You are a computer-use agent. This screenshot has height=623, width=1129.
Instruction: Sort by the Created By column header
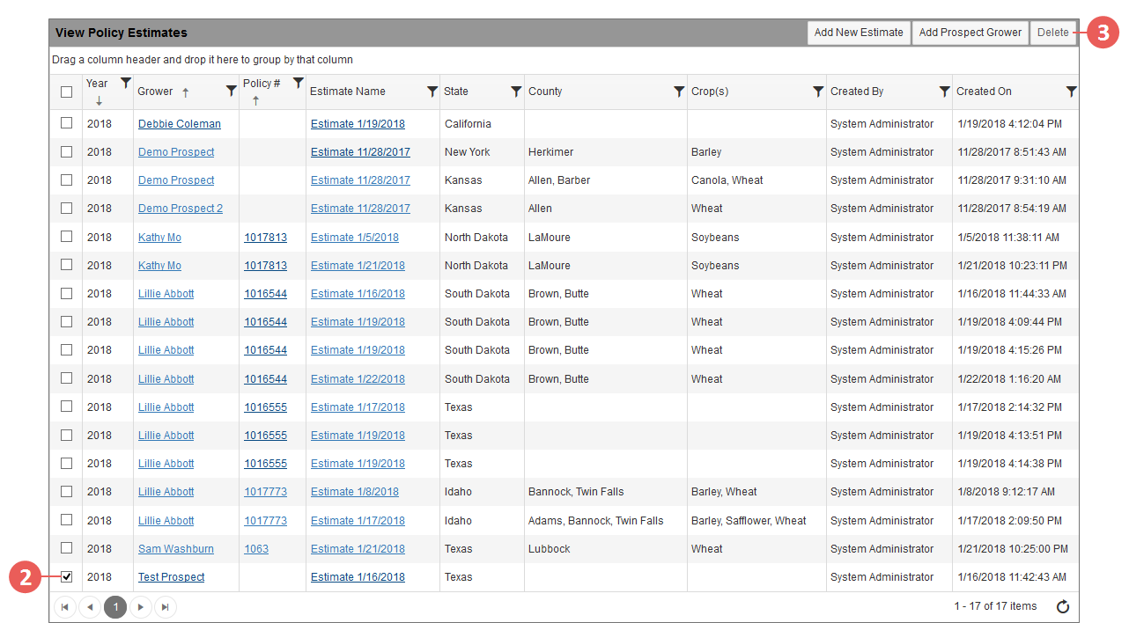pyautogui.click(x=857, y=92)
